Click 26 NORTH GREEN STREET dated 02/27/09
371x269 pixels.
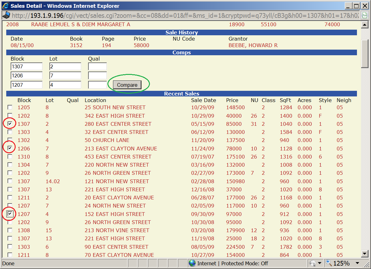click(118, 173)
